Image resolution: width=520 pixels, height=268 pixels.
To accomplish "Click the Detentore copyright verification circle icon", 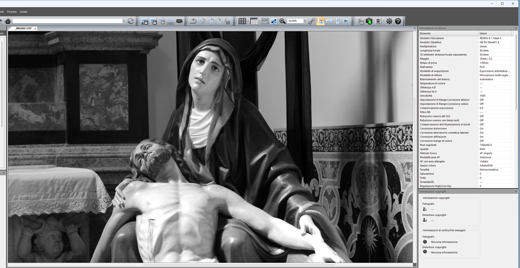I will 425,252.
